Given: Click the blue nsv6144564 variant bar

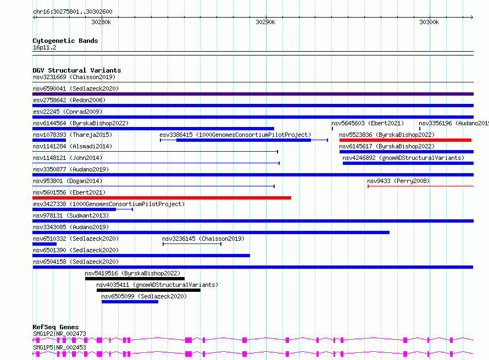Looking at the screenshot, I should tap(153, 129).
